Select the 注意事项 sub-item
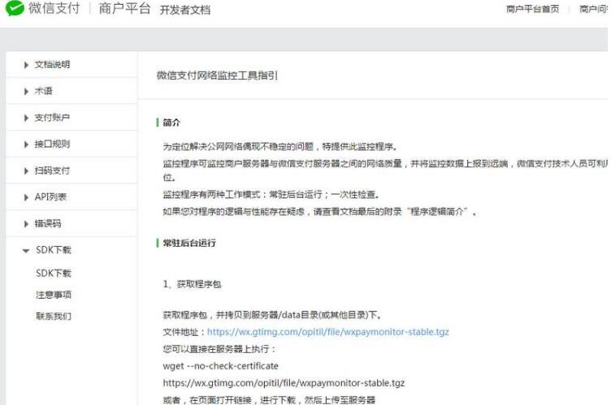 coord(54,295)
